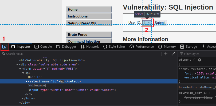Select the input type="submit" markup line
This screenshot has height=106, width=216.
72,90
